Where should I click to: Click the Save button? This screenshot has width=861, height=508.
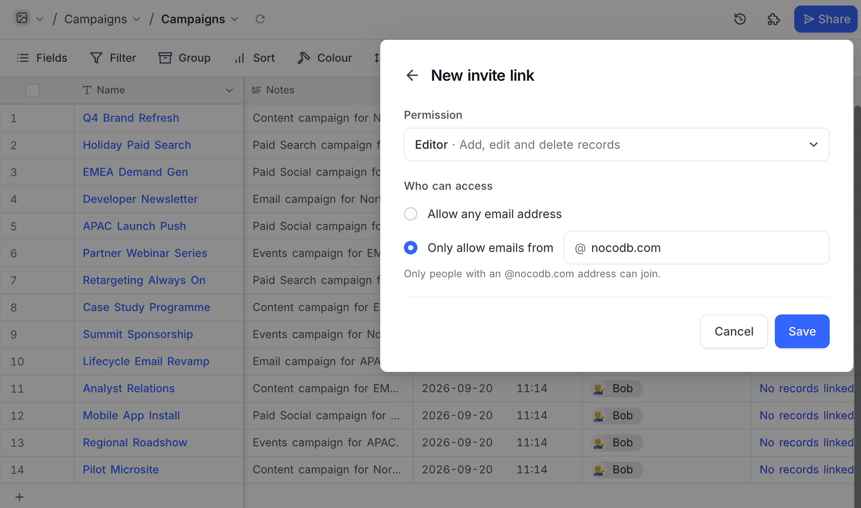tap(802, 331)
